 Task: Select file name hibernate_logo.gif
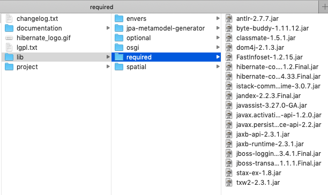point(43,38)
